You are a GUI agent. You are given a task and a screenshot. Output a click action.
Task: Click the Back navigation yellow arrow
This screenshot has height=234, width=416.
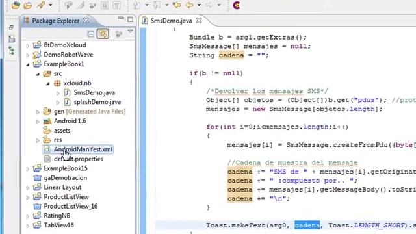point(189,5)
